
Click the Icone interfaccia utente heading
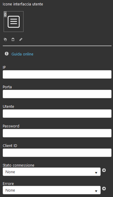(23, 4)
